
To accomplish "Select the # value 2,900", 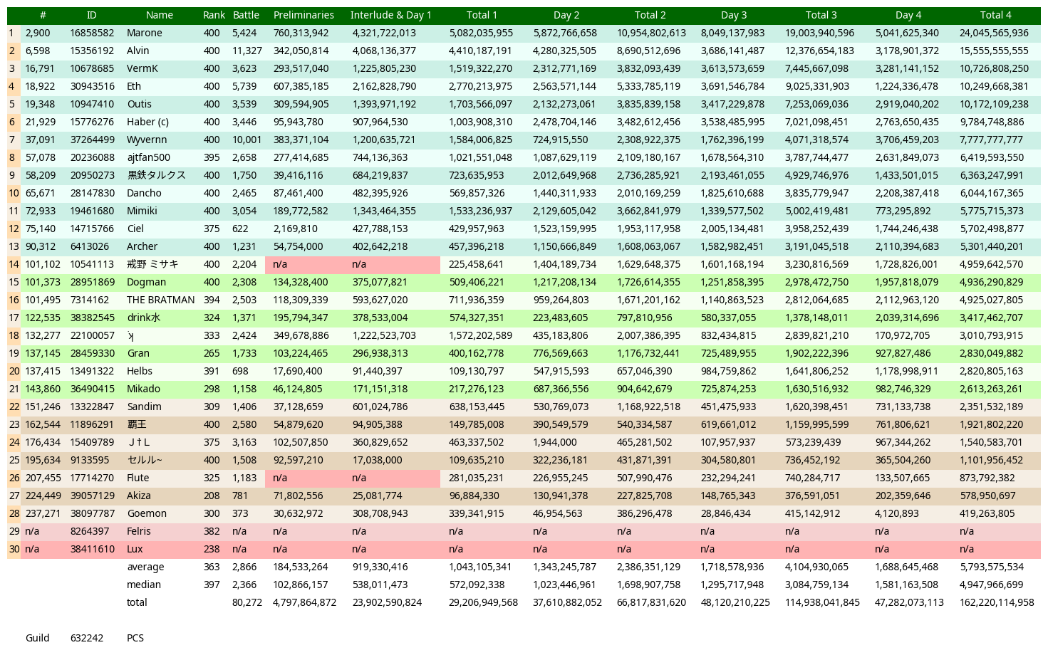I will click(x=38, y=33).
